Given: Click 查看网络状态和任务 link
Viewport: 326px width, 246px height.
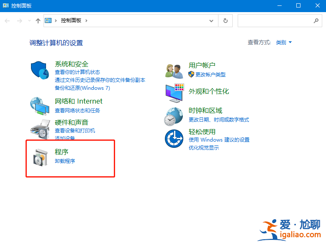Looking at the screenshot, I should coord(77,111).
